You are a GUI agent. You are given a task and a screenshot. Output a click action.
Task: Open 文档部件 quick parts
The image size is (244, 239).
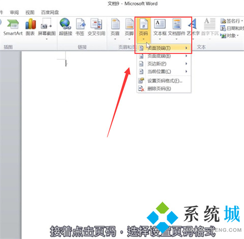pyautogui.click(x=176, y=27)
